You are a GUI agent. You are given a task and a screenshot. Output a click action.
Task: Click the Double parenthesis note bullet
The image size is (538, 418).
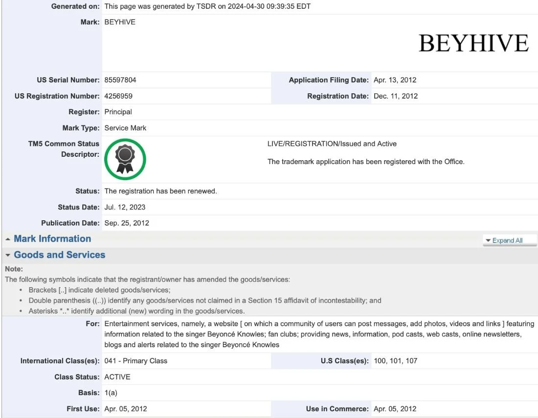click(x=205, y=300)
